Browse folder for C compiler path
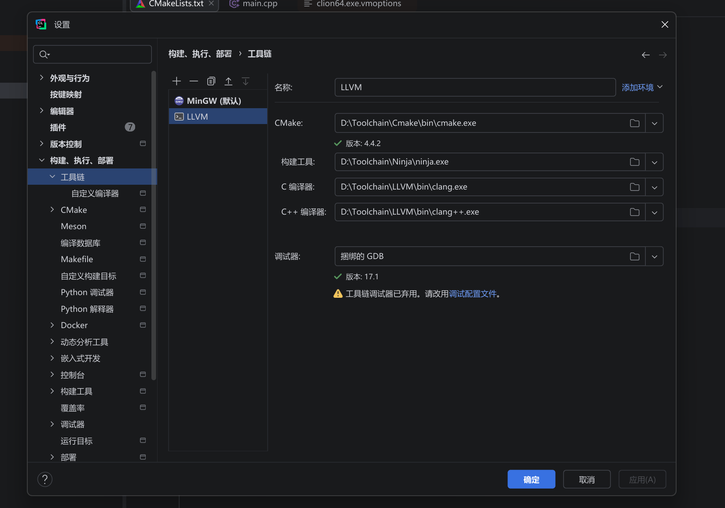Viewport: 725px width, 508px height. point(634,187)
